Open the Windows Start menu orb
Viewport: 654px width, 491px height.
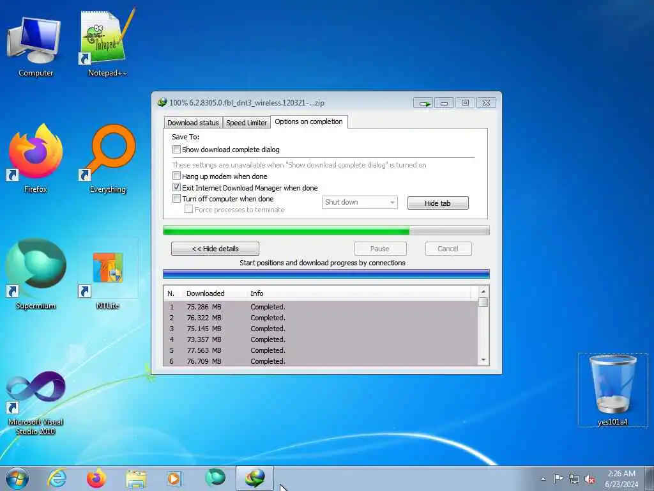pos(17,478)
